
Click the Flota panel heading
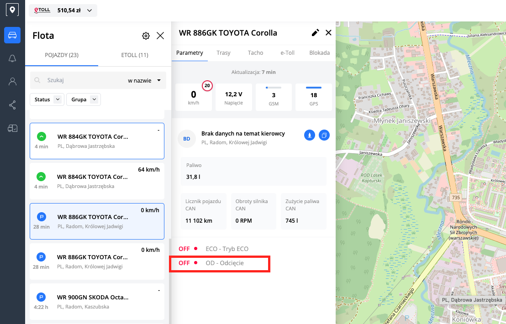[43, 36]
